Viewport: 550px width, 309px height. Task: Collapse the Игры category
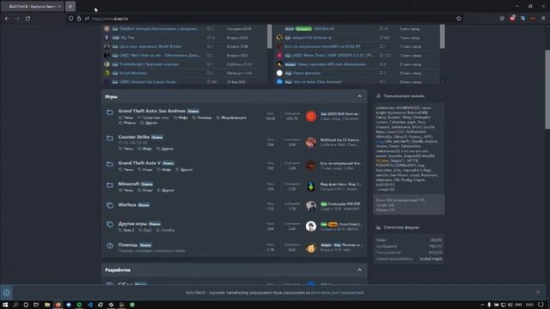tap(359, 96)
